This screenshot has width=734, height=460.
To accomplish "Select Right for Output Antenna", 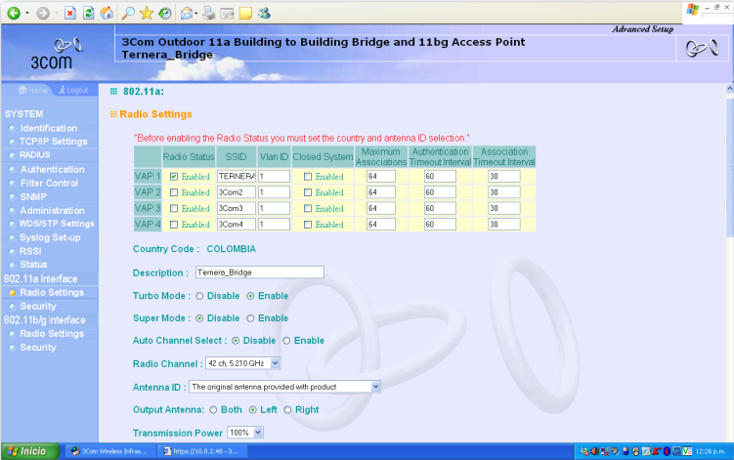I will pos(288,409).
